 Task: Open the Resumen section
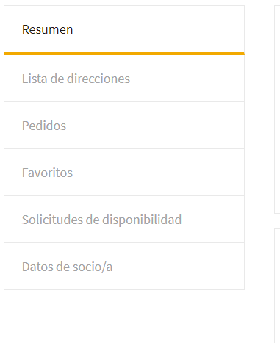coord(124,30)
